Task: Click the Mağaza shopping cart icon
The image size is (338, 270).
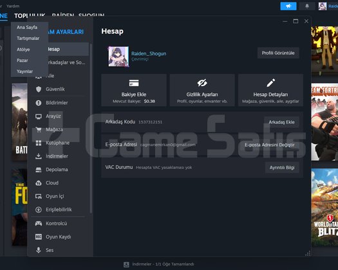Action: pos(39,130)
